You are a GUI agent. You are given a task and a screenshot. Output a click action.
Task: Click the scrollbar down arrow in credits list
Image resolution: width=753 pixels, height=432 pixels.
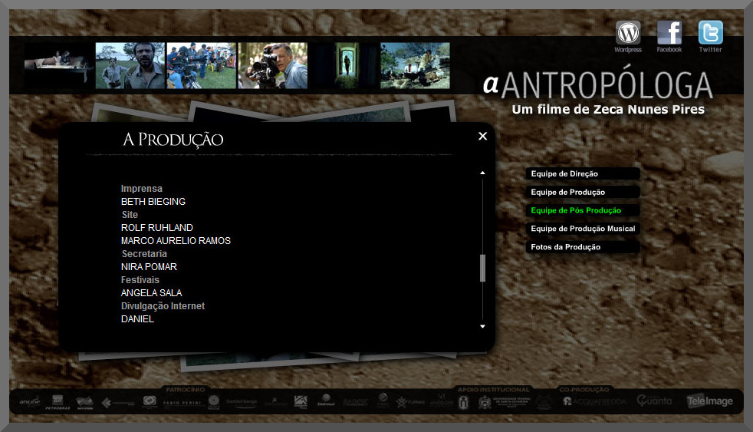pos(482,326)
